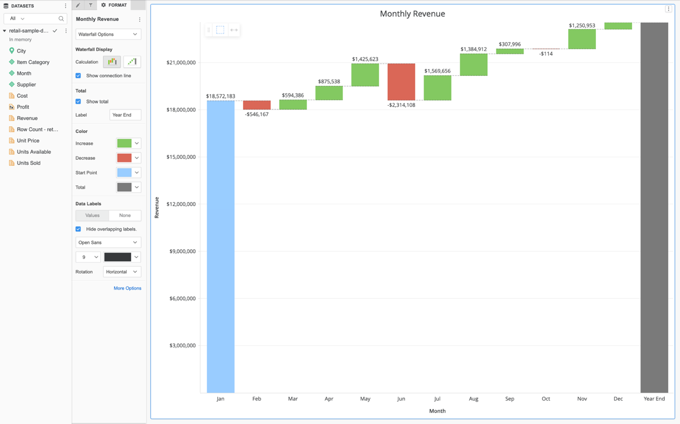The image size is (680, 424).
Task: Click the More Options link
Action: pyautogui.click(x=127, y=288)
